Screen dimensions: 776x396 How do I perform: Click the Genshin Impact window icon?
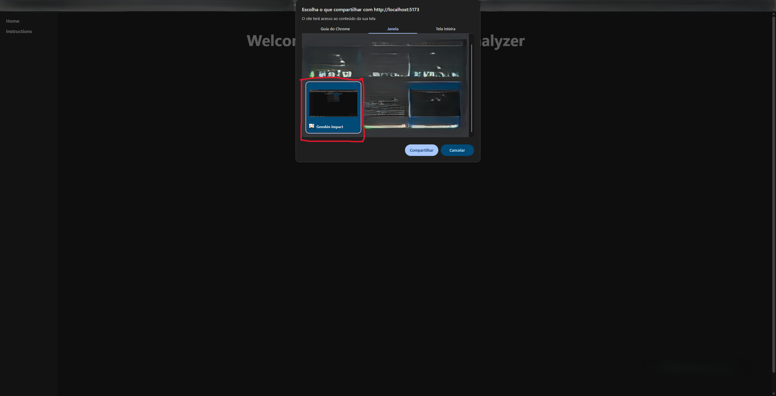[x=312, y=126]
